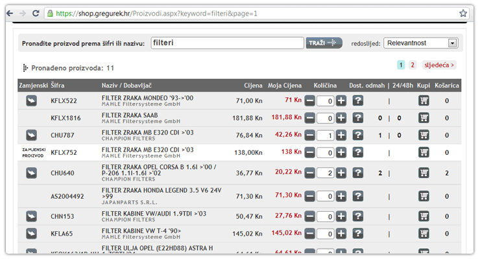Click the 'Šifra' column header

click(58, 85)
